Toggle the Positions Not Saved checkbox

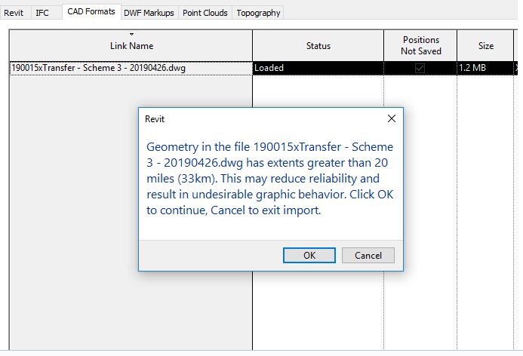pos(420,69)
